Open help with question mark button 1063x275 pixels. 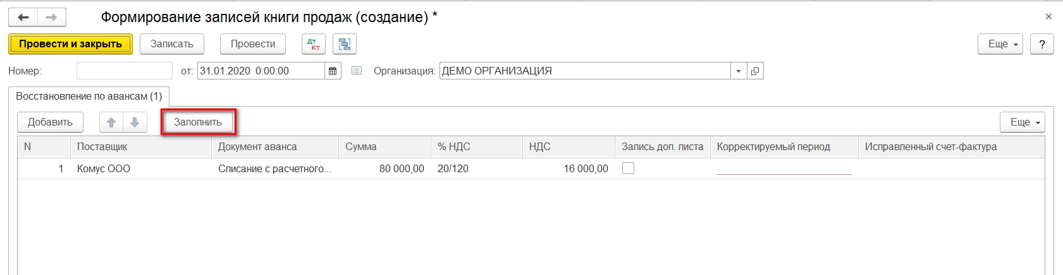[1041, 44]
